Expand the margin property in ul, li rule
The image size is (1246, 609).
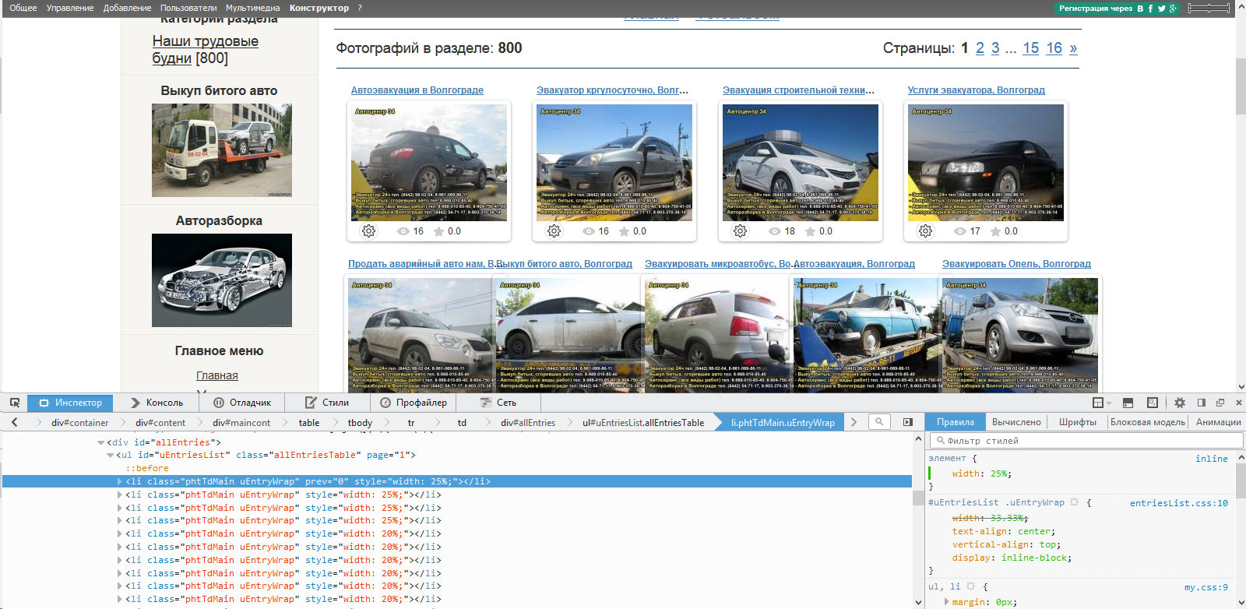point(946,602)
